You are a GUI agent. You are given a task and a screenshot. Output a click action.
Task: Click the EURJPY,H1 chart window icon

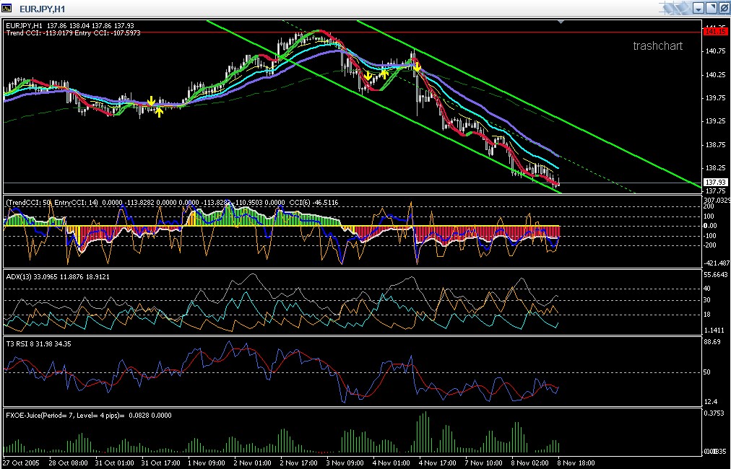[x=7, y=9]
